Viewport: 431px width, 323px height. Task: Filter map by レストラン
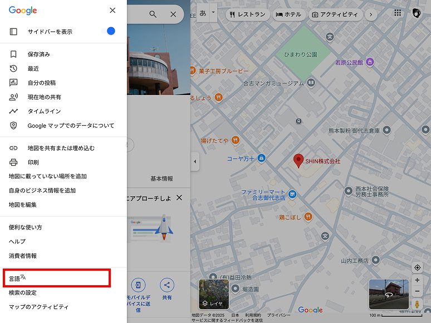[248, 14]
